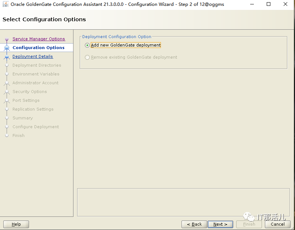Screen dimensions: 295x230
Task: Click step marker beside Security Options
Action: coord(7,92)
